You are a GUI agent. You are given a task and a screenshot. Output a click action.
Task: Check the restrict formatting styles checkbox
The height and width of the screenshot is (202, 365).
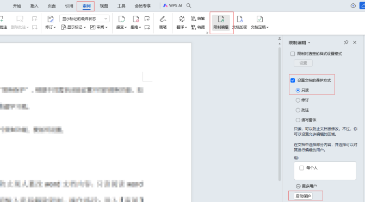[x=293, y=54]
